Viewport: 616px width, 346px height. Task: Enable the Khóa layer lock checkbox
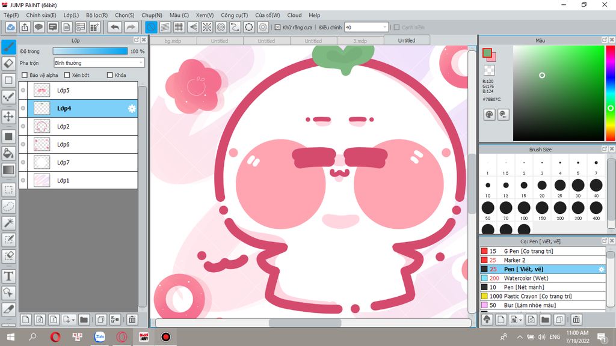click(x=110, y=75)
